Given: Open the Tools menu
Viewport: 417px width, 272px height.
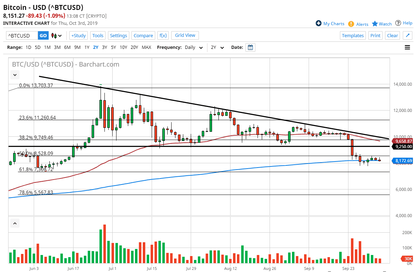Looking at the screenshot, I should (x=98, y=35).
